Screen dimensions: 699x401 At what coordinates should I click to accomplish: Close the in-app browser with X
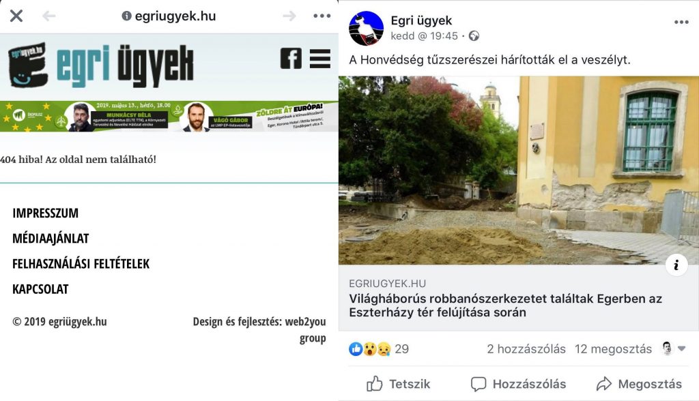pyautogui.click(x=16, y=16)
